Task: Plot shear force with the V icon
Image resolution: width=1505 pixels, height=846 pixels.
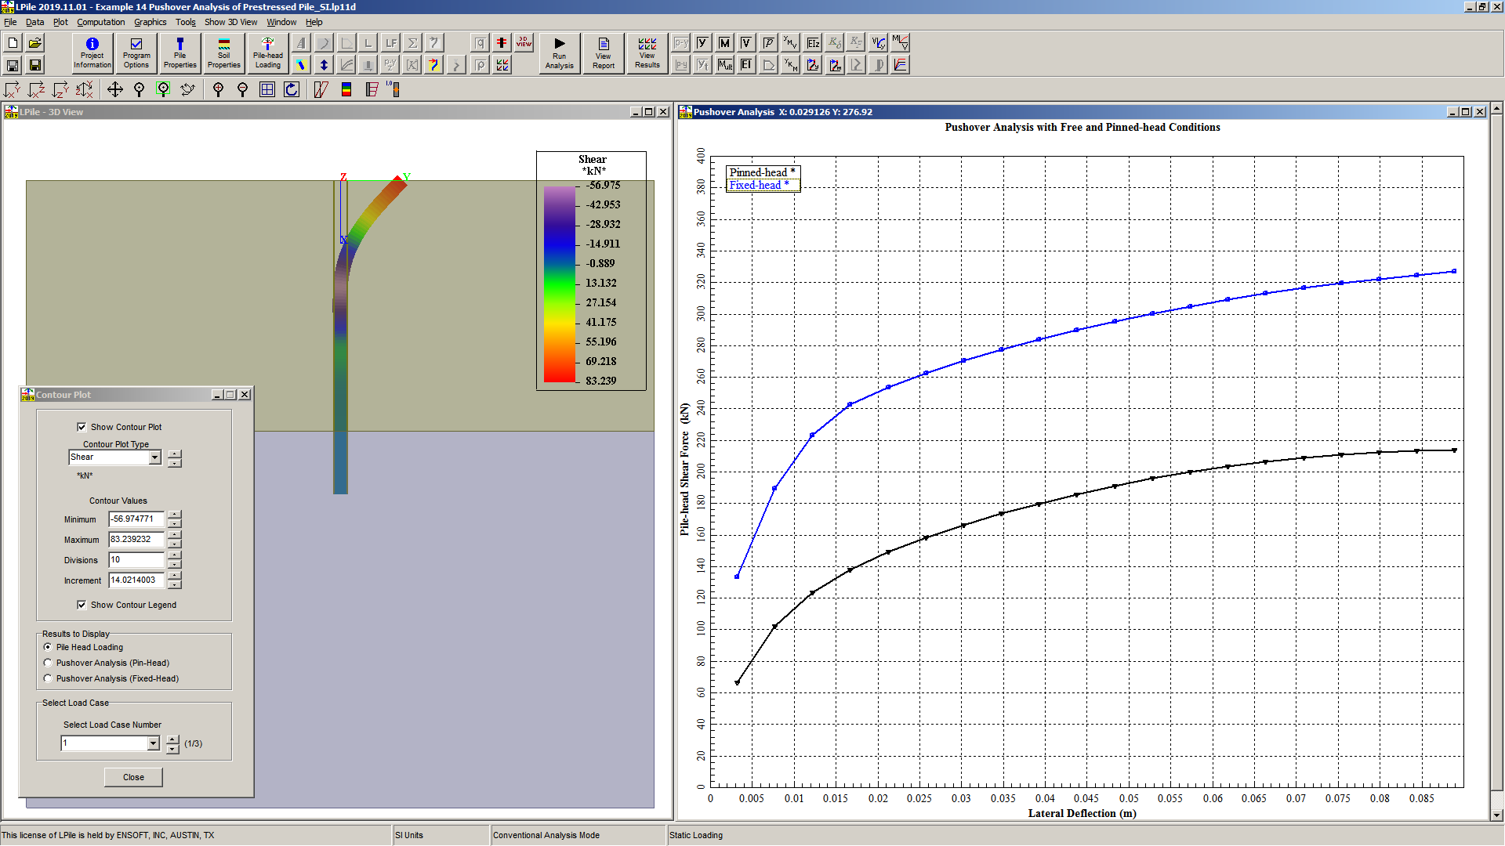Action: click(x=747, y=43)
